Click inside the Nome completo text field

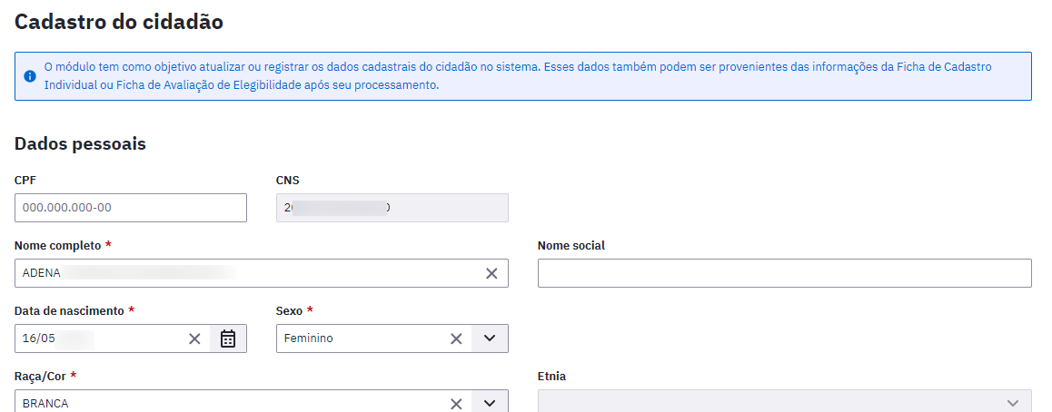[x=248, y=273]
